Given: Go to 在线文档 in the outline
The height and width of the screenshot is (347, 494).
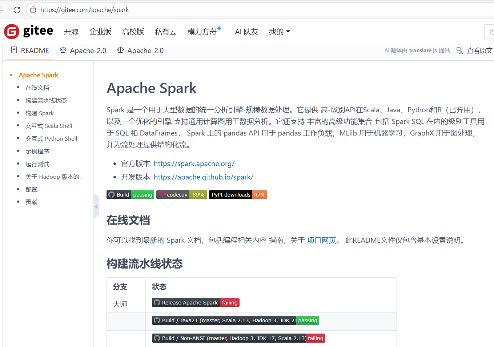Looking at the screenshot, I should [x=37, y=88].
